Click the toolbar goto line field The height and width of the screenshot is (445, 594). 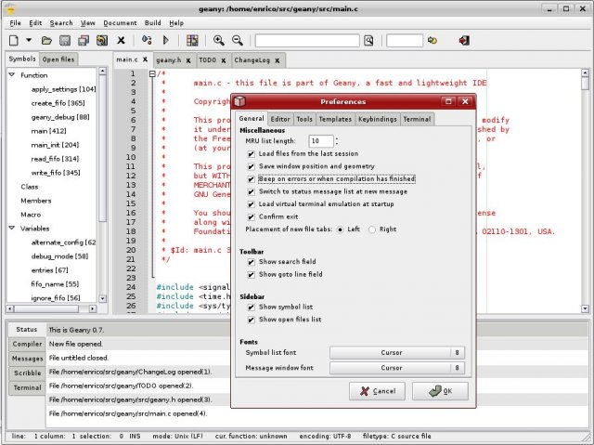(405, 40)
